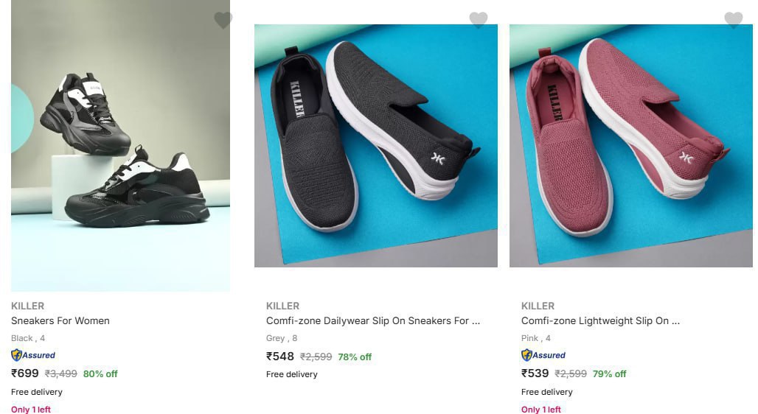Open Comfi-zone Dailywear Slip On Sneakers link
The height and width of the screenshot is (414, 758).
(372, 320)
